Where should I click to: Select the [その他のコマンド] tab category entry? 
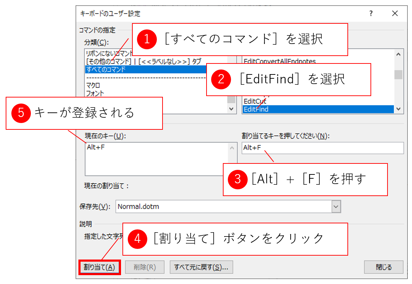coord(106,62)
